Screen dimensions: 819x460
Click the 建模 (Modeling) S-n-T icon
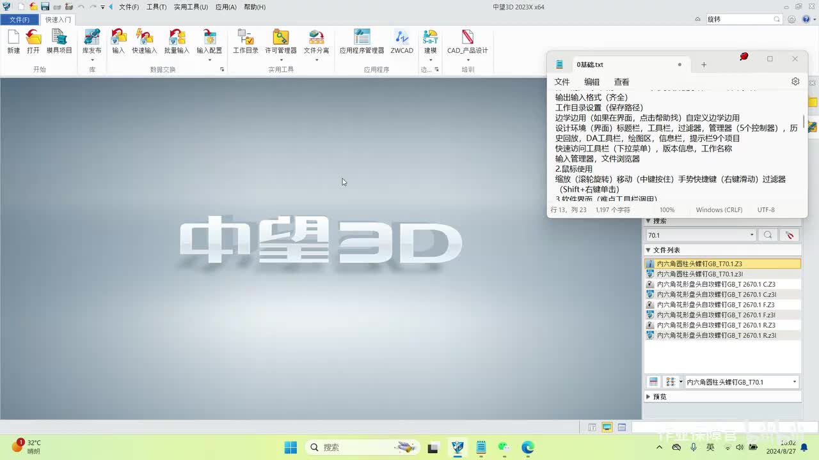coord(431,37)
